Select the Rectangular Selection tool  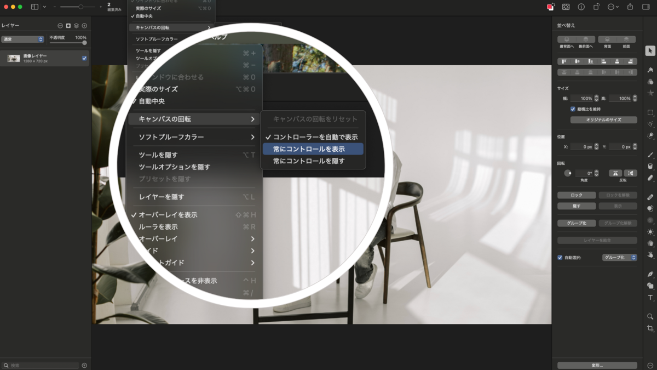[650, 112]
